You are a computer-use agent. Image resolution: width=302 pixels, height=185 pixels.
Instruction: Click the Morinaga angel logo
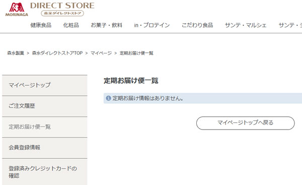17,10
